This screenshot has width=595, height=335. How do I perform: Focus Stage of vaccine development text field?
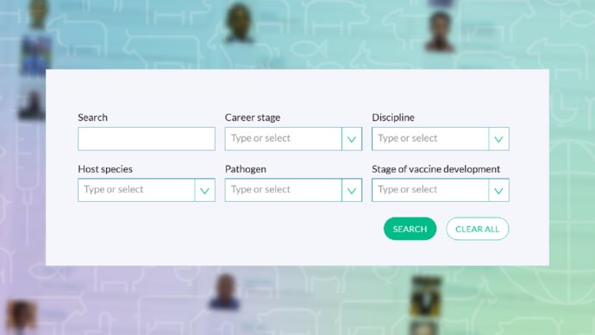430,190
